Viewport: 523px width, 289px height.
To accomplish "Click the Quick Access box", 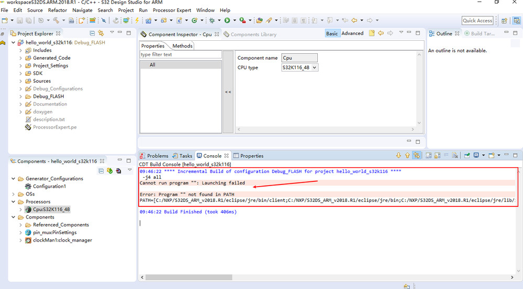I will (x=477, y=21).
